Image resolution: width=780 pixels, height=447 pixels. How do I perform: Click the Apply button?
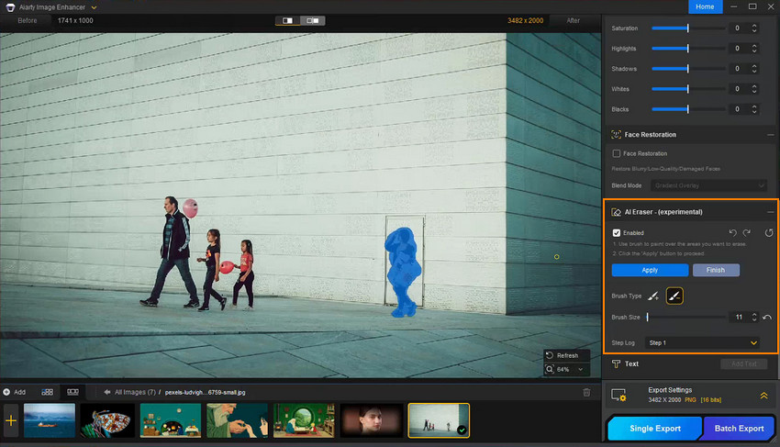[650, 270]
